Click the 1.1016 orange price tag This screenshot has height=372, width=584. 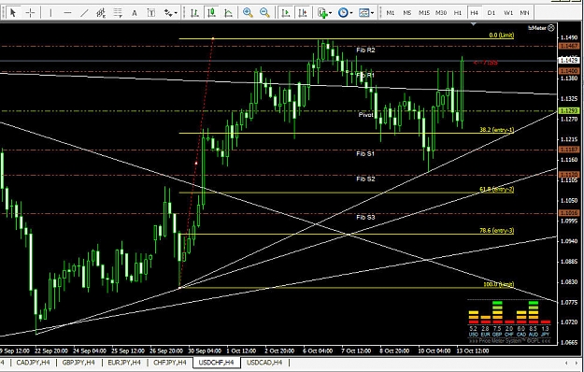(569, 213)
